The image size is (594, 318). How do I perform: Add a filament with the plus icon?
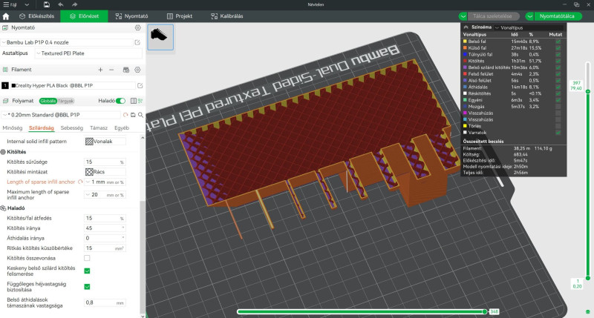[x=100, y=70]
